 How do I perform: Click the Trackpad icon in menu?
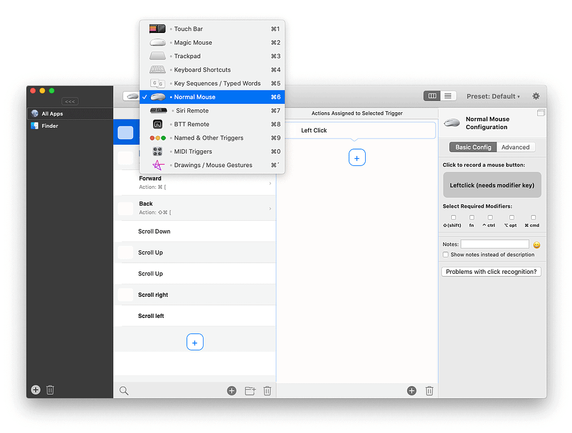pyautogui.click(x=158, y=56)
